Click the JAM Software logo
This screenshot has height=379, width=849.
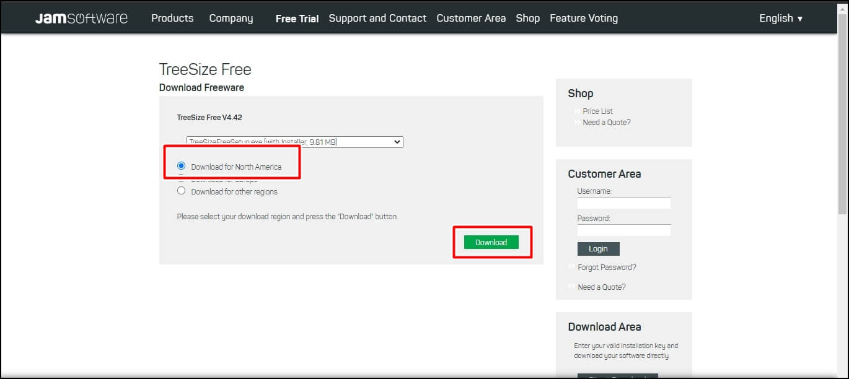[x=81, y=18]
